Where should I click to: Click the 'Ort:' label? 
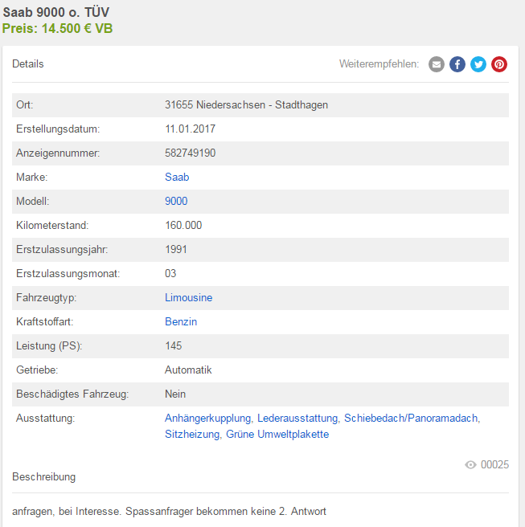(x=25, y=105)
